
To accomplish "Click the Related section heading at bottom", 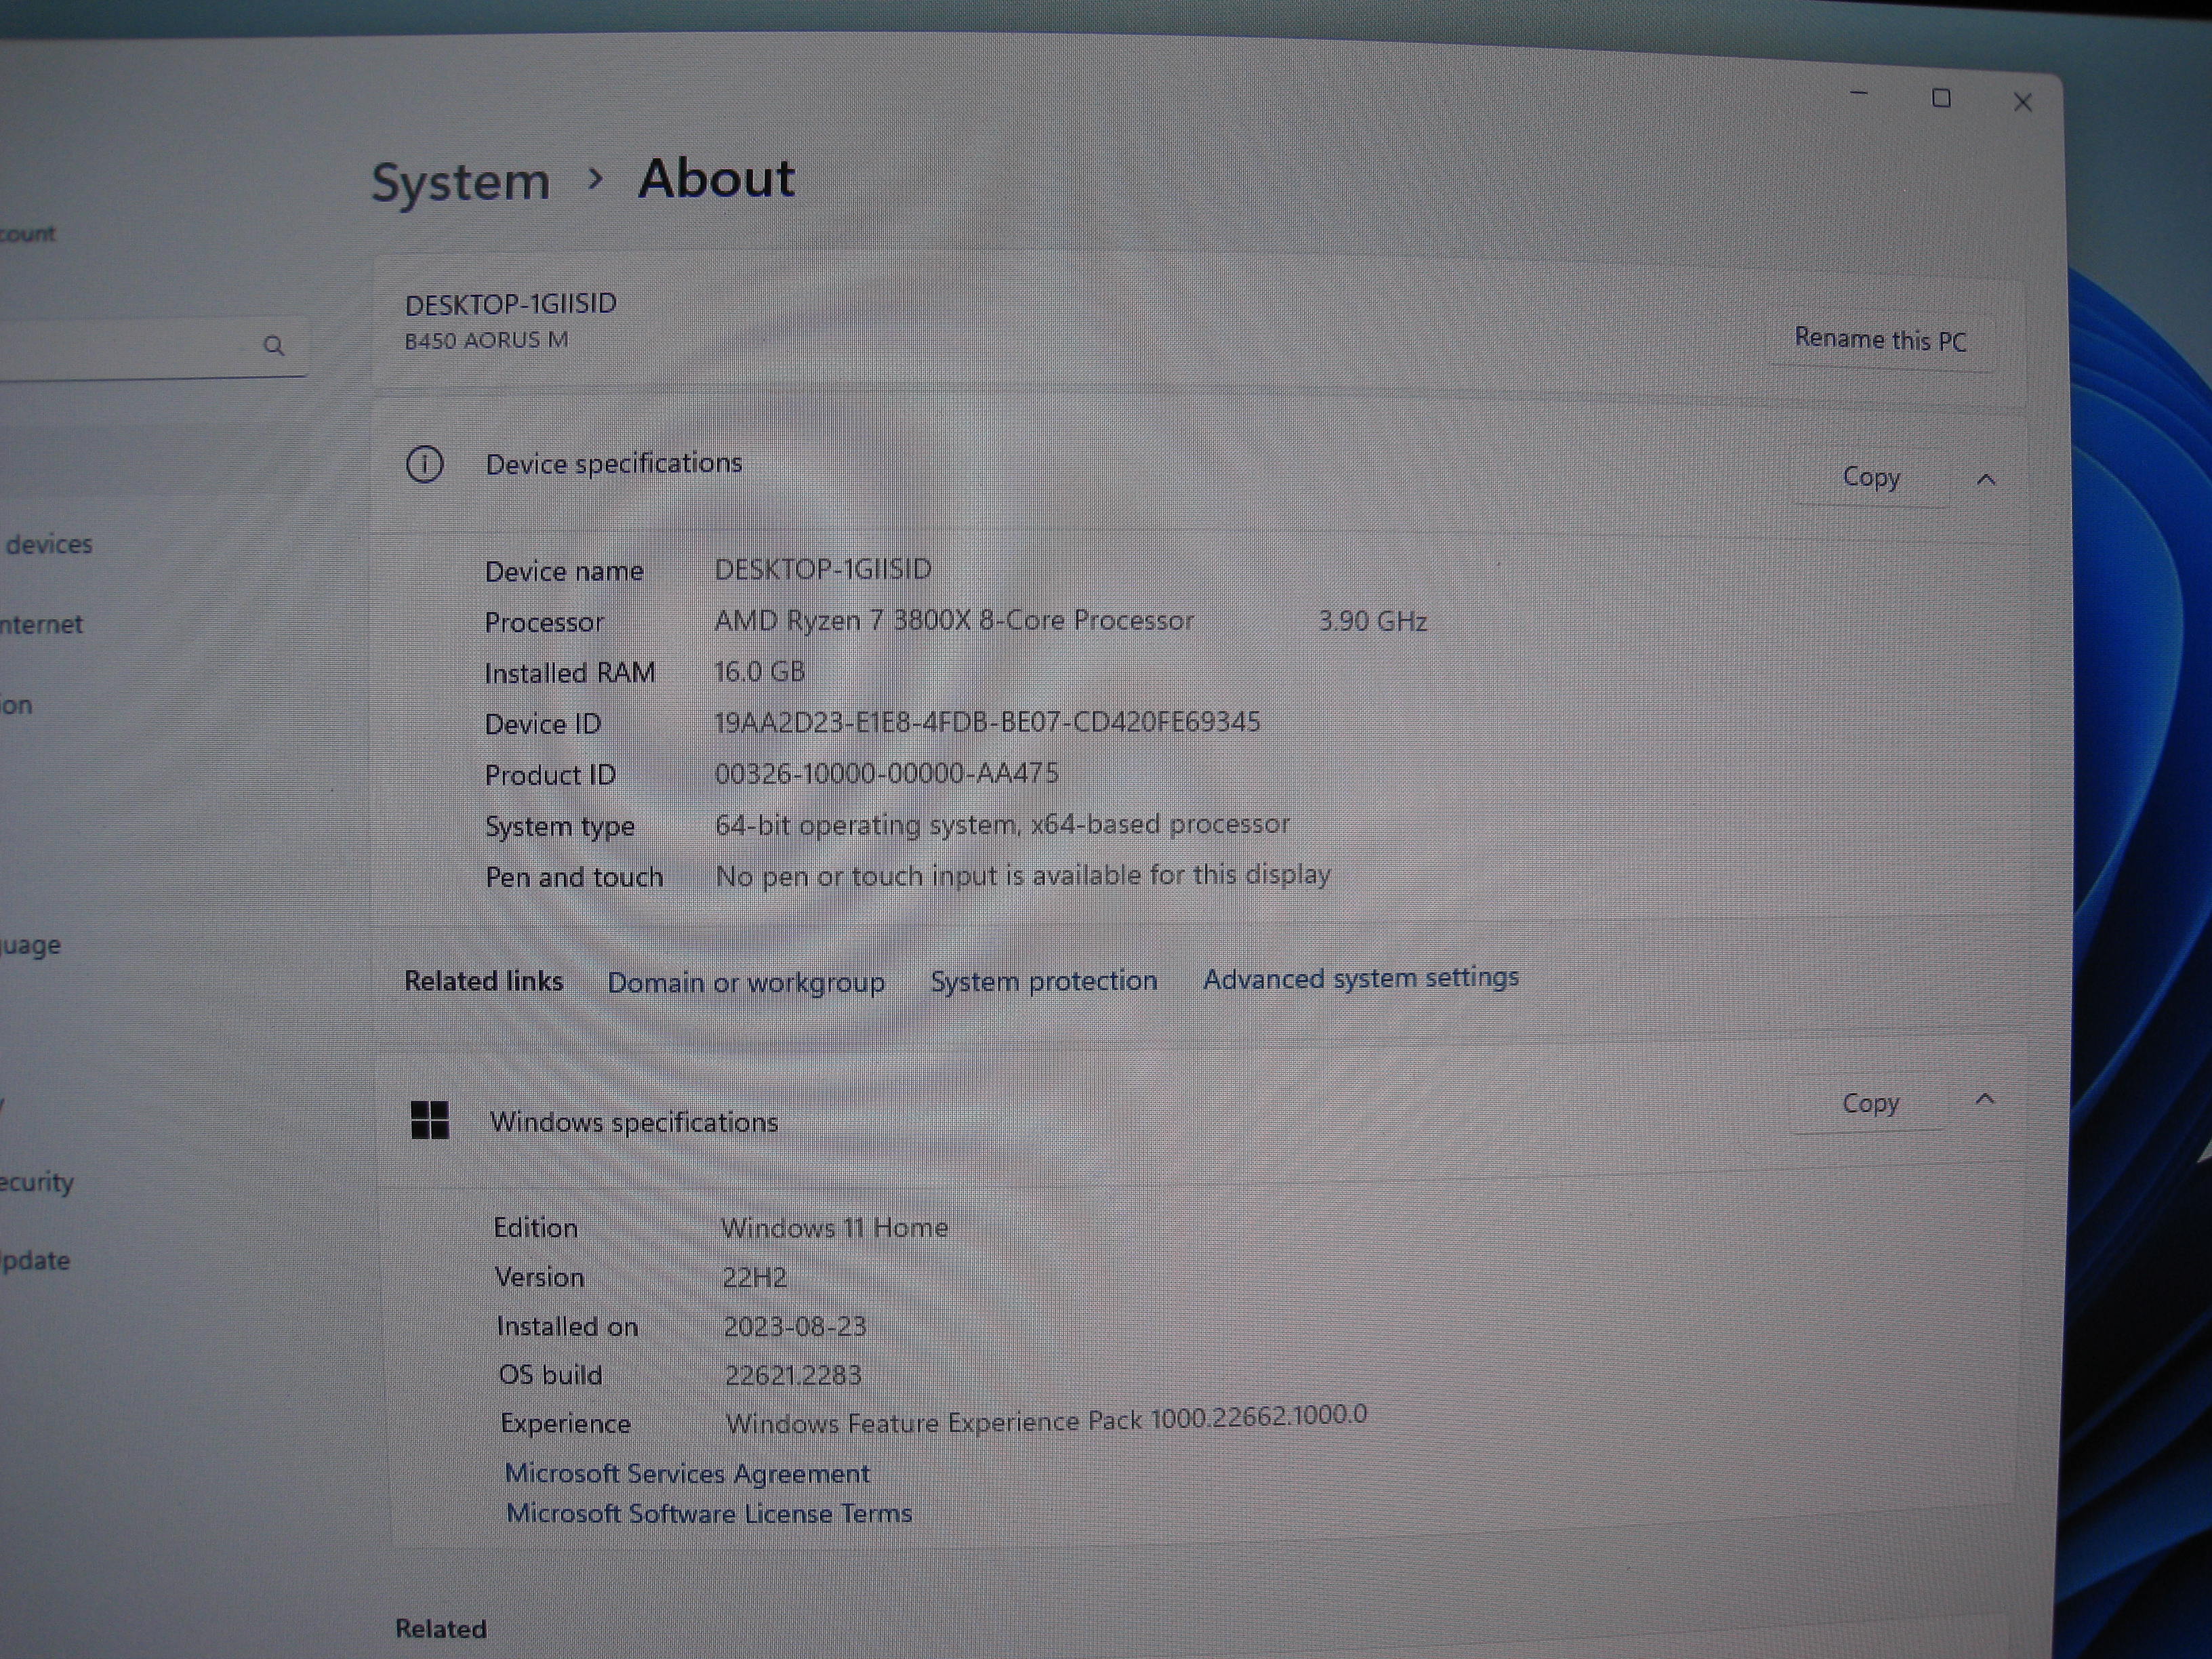I will pyautogui.click(x=441, y=1629).
